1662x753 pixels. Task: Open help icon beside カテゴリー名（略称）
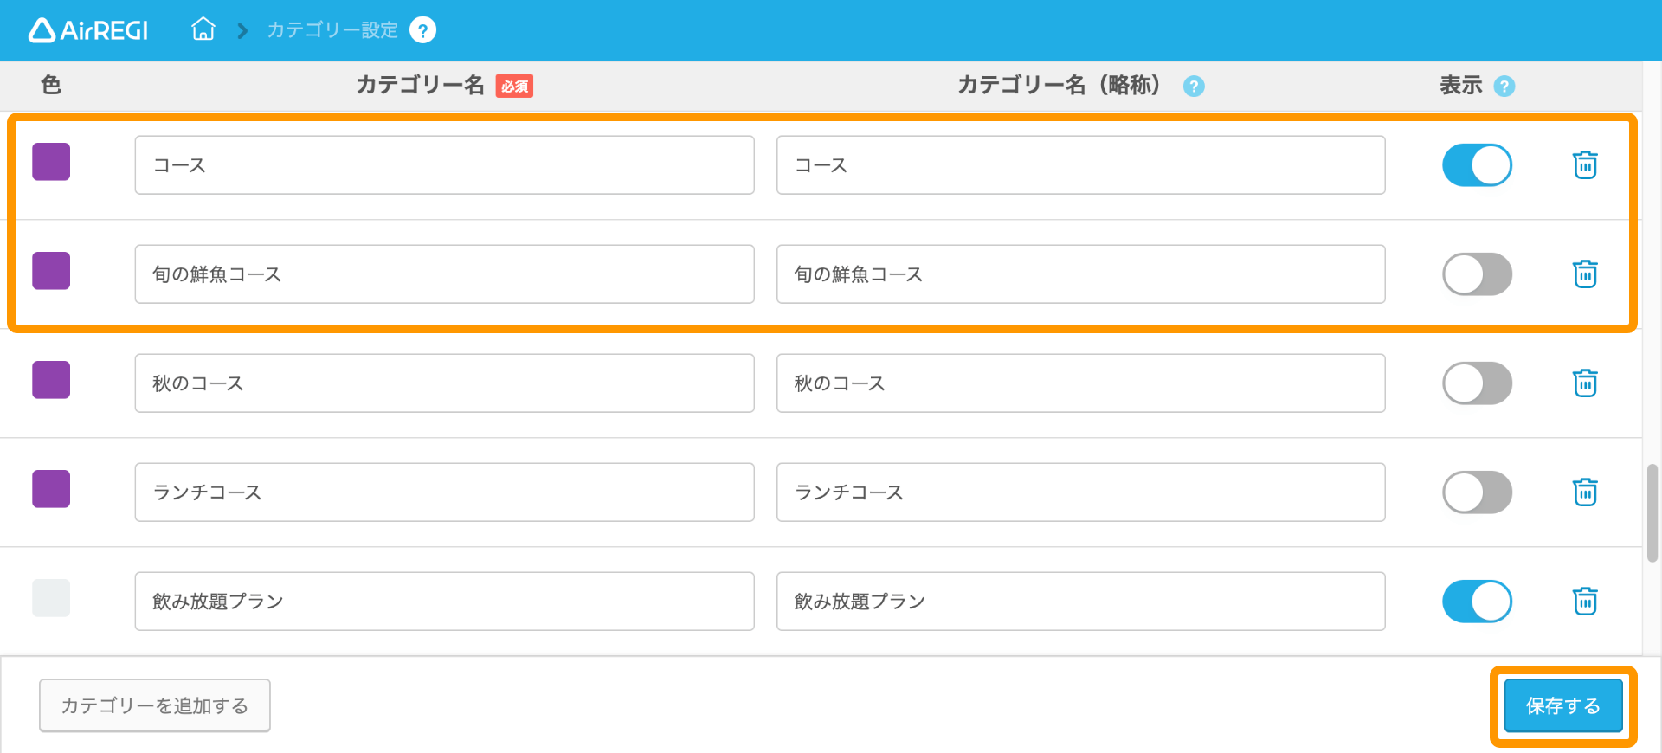(x=1194, y=86)
